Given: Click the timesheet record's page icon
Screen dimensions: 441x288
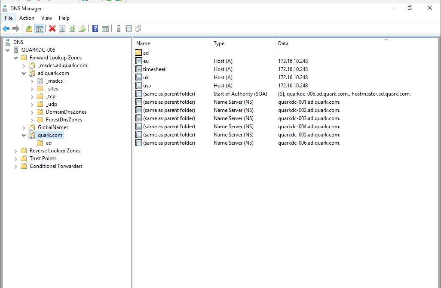Looking at the screenshot, I should [x=139, y=69].
